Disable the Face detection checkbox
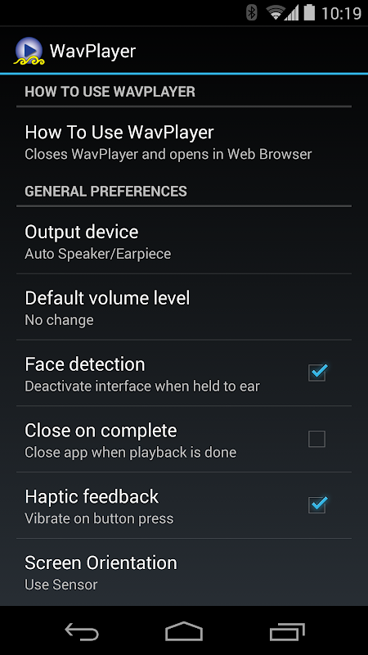The image size is (368, 655). click(x=317, y=373)
